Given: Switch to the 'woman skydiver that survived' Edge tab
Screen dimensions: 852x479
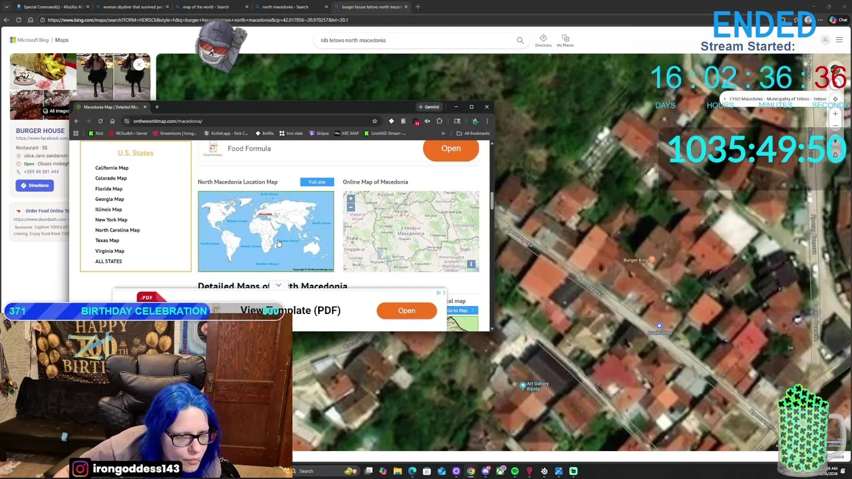Looking at the screenshot, I should pyautogui.click(x=132, y=7).
